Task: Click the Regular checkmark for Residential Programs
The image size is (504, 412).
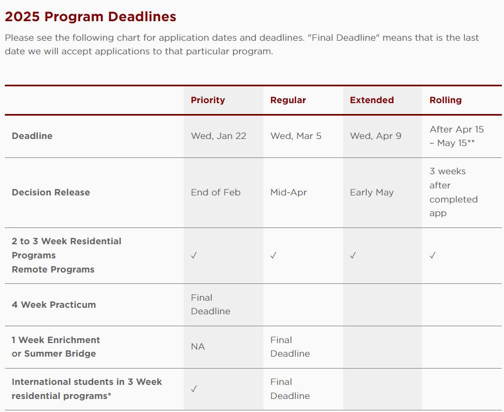Action: tap(274, 256)
